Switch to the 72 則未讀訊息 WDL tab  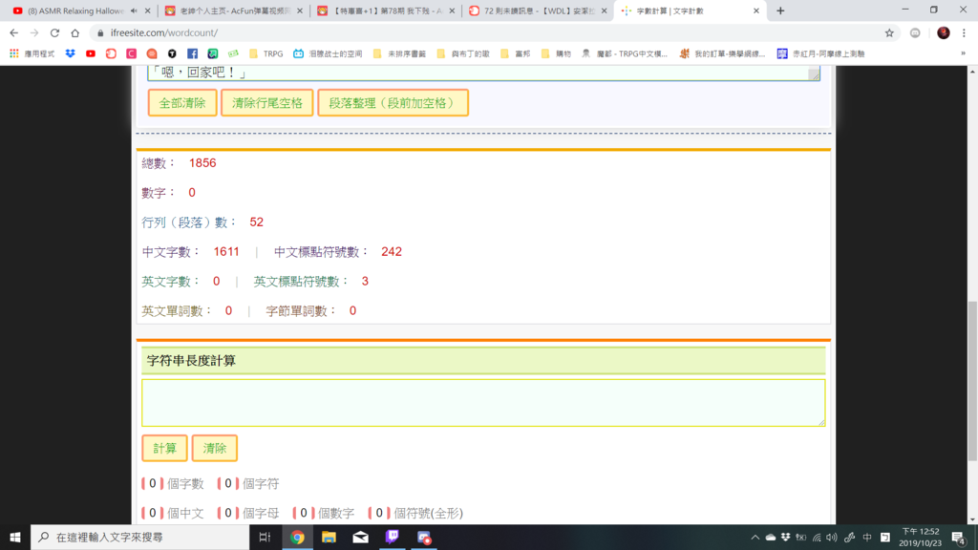click(539, 11)
